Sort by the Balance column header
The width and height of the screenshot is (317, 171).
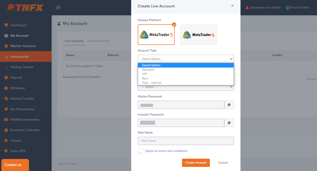click(x=113, y=55)
